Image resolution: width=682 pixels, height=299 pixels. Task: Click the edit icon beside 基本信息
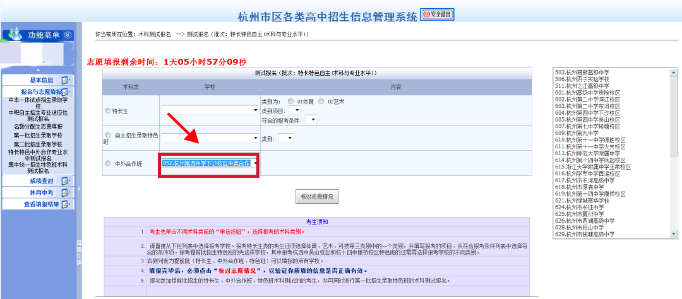click(65, 80)
